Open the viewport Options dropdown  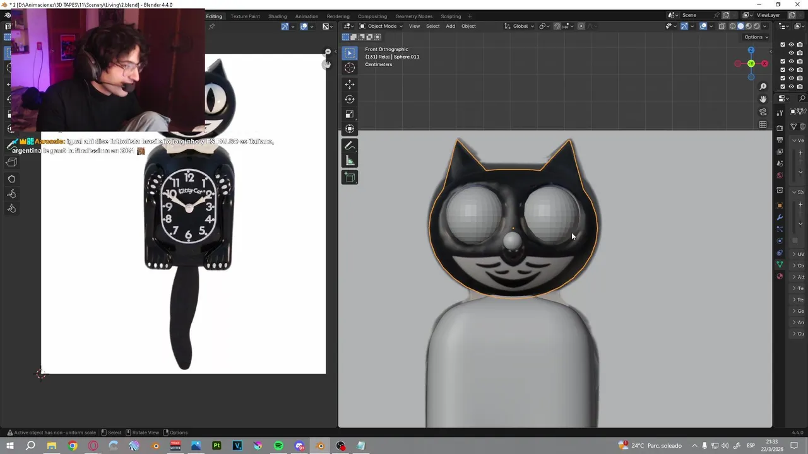click(756, 37)
